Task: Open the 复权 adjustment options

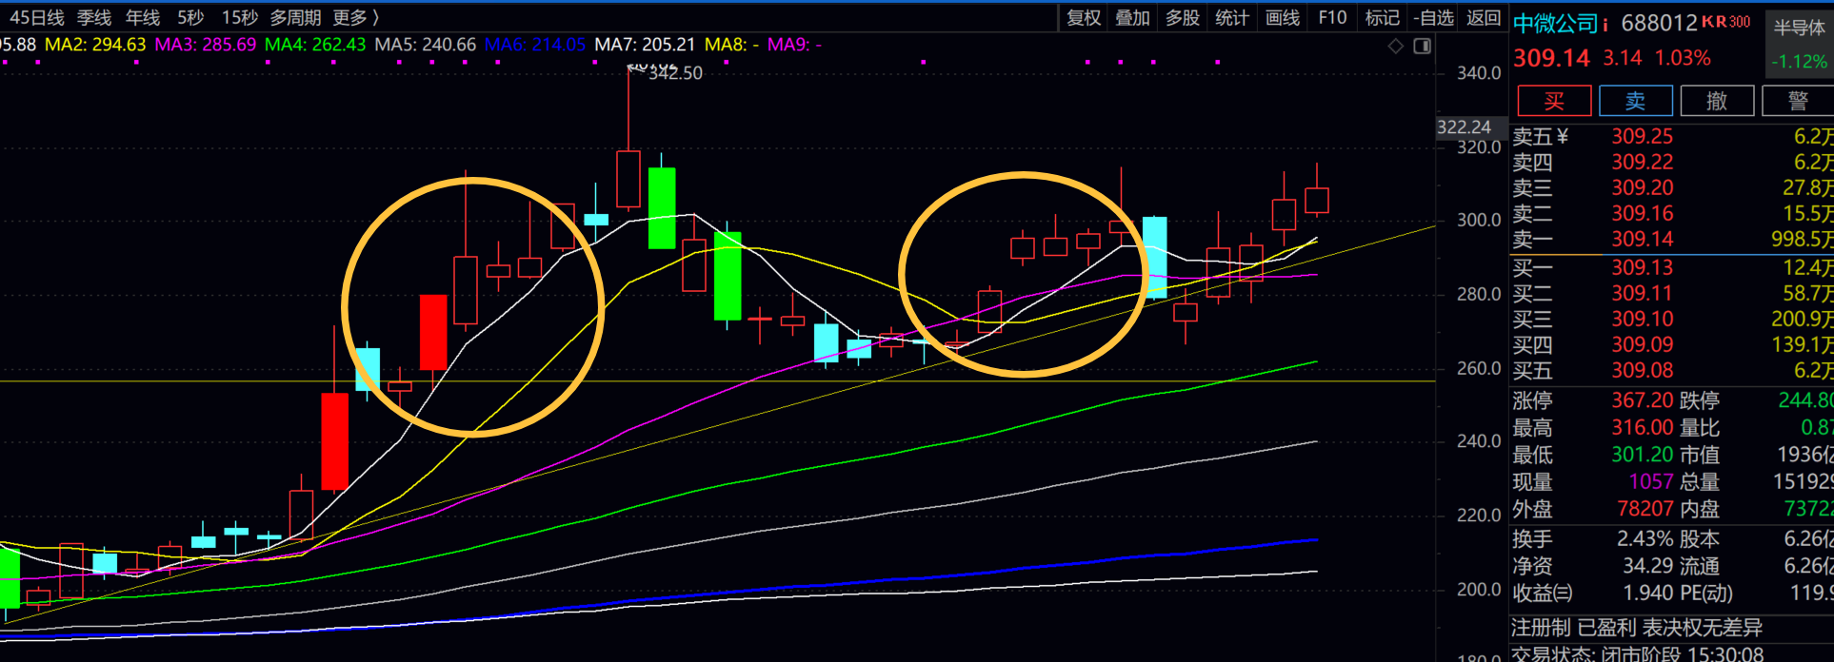Action: point(1084,18)
